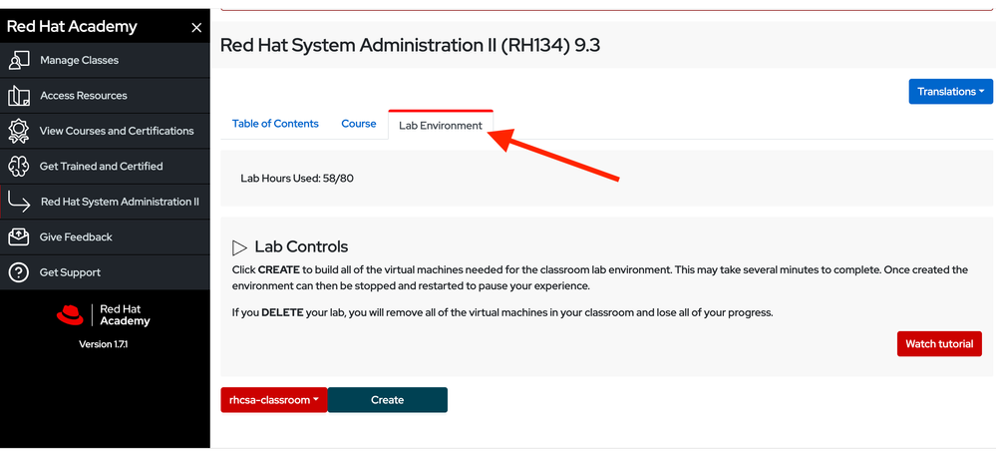Click the Manage Classes sidebar icon
The height and width of the screenshot is (456, 996).
pyautogui.click(x=18, y=60)
